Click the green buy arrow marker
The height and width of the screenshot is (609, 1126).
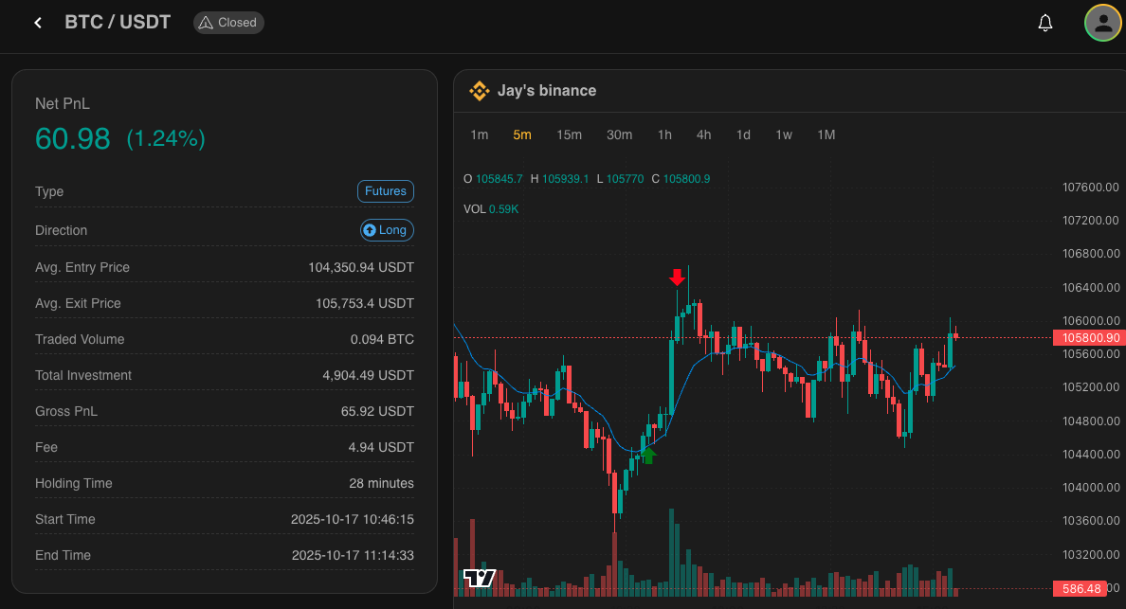point(648,456)
